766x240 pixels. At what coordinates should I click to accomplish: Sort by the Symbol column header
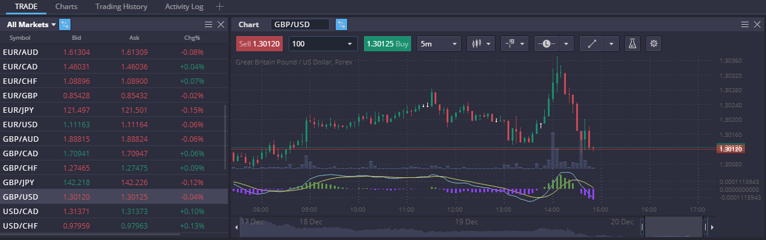(x=20, y=38)
